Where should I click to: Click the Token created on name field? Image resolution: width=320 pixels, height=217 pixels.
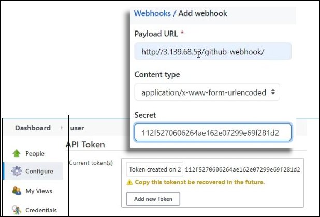[x=155, y=169]
